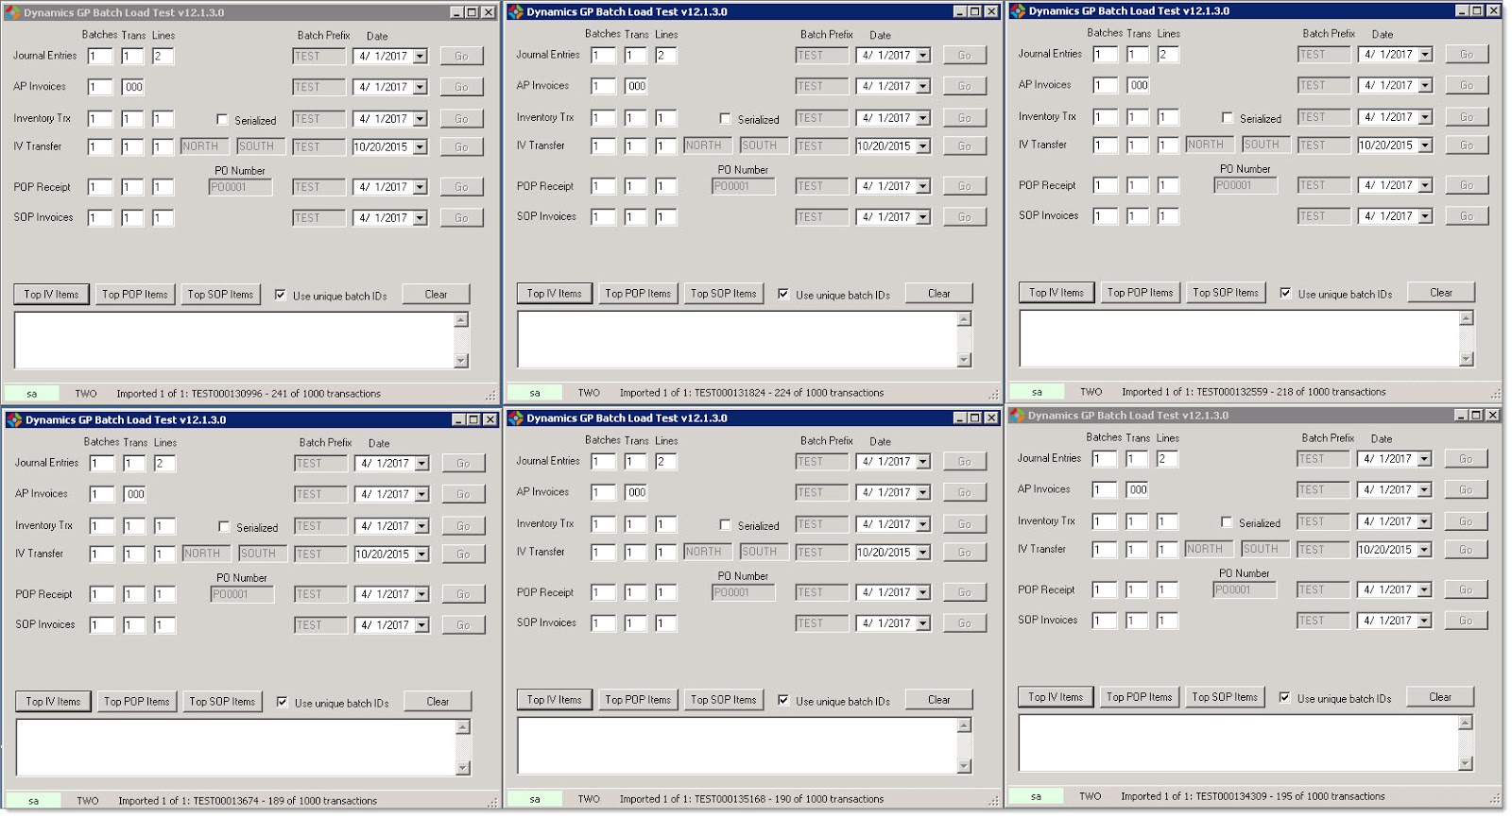Click status text 'TEST000135168 - 190 of 1000 transactions'
Viewport: 1512px width, 818px height.
pyautogui.click(x=789, y=799)
